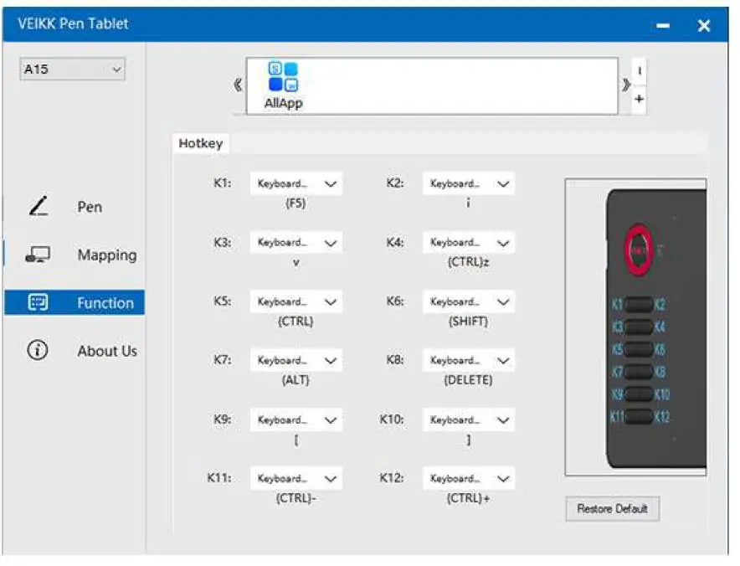The image size is (740, 566).
Task: Open the K8 Keyboard dropdown
Action: tap(469, 360)
